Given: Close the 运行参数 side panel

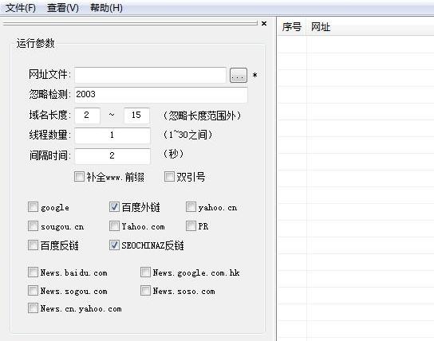Looking at the screenshot, I should point(264,23).
